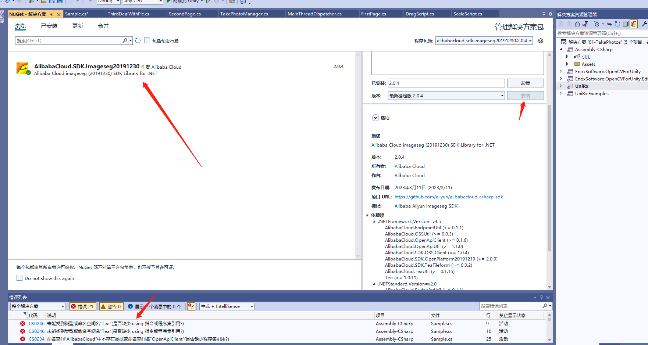
Task: Click the CS0234 error code link
Action: point(36,339)
